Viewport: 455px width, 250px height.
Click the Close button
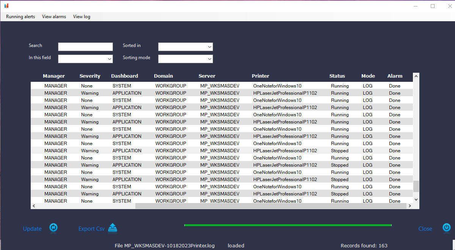(425, 228)
